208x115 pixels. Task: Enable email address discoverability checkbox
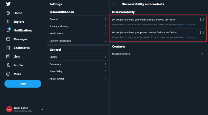(202, 19)
